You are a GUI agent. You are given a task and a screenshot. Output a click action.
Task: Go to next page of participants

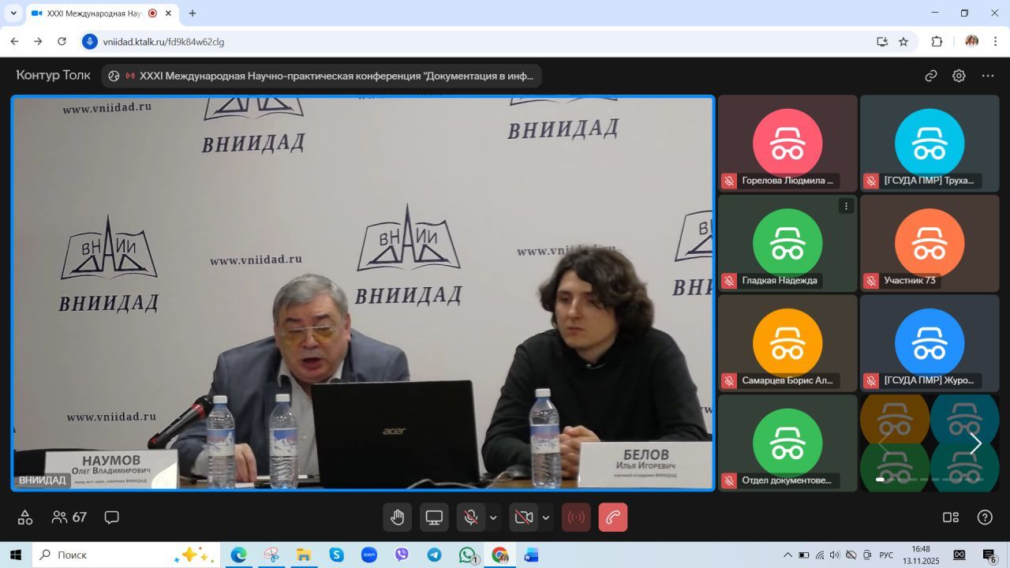pos(975,444)
